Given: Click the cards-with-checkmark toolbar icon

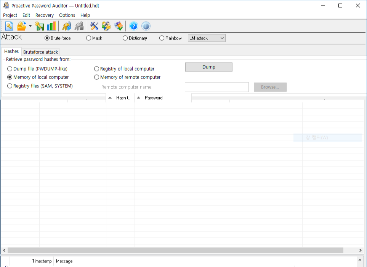Looking at the screenshot, I should (x=119, y=26).
